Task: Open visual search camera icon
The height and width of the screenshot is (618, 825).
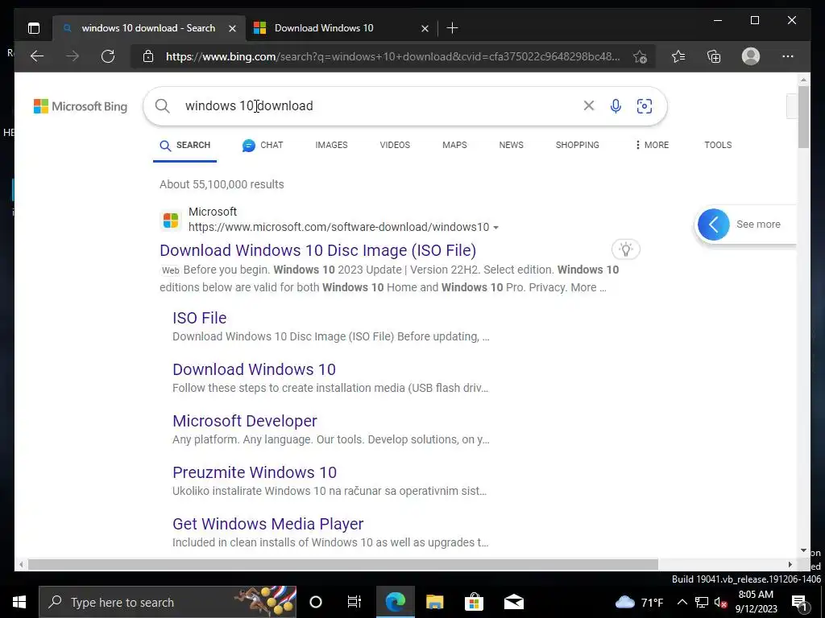Action: point(645,106)
